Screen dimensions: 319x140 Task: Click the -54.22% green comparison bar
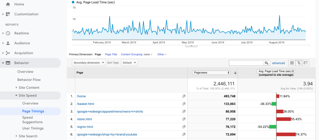pos(273,127)
